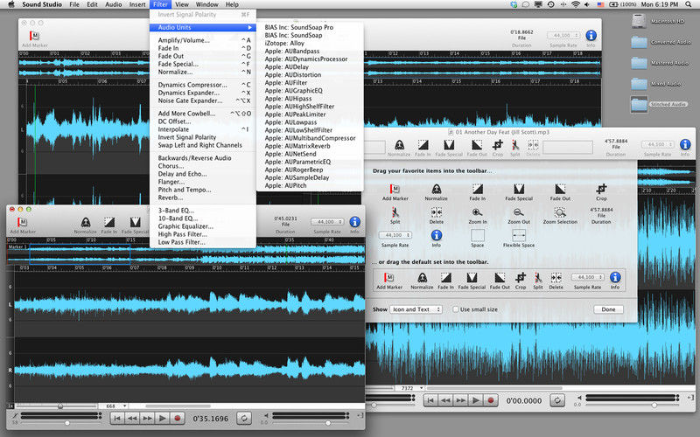
Task: Open the Show Icon and Text popup
Action: 416,309
